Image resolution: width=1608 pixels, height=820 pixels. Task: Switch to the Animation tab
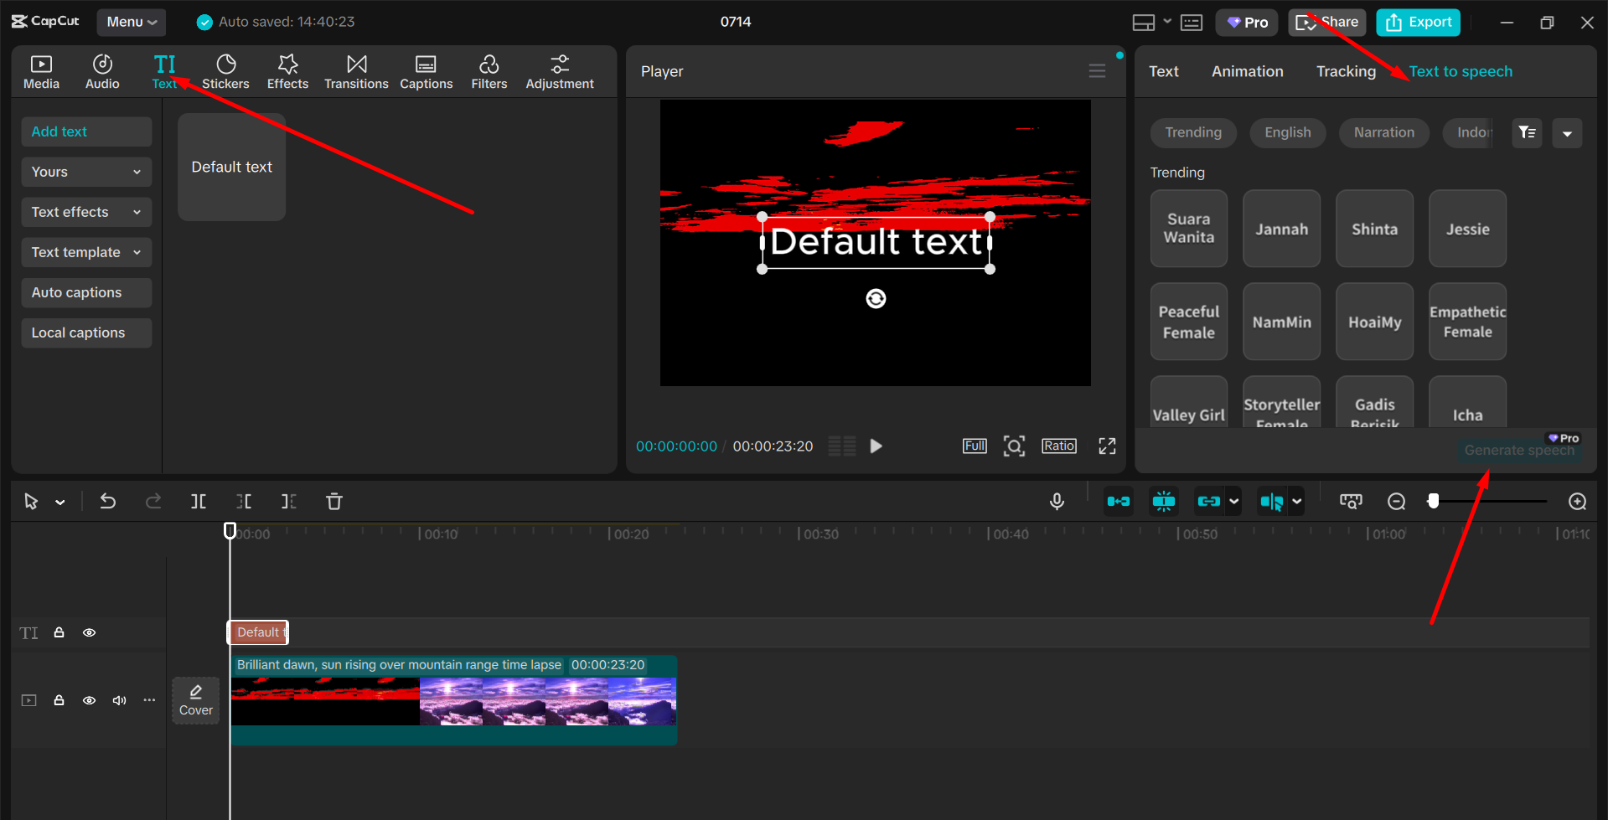pyautogui.click(x=1247, y=71)
